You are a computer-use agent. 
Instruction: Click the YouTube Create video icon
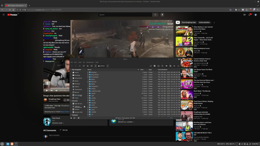click(x=245, y=15)
